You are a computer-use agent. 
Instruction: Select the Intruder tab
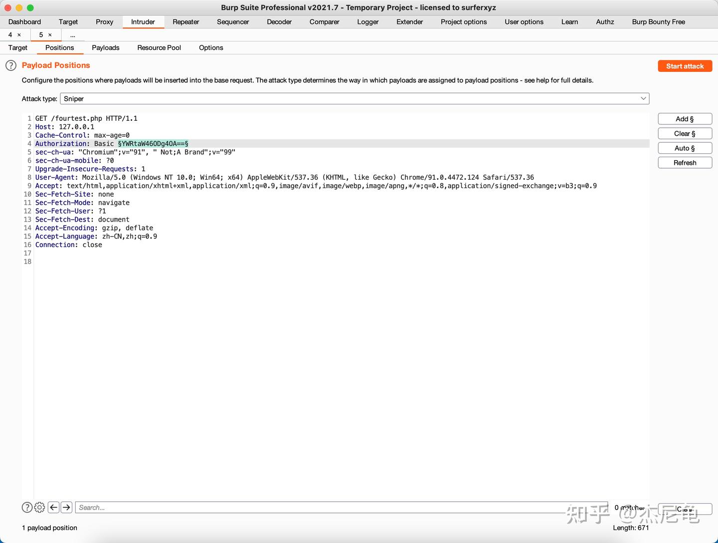coord(143,22)
